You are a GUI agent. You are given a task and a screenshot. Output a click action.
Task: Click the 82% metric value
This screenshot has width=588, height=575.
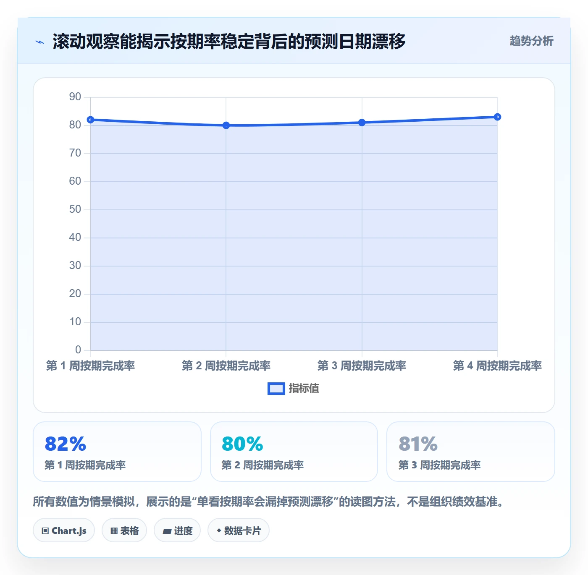(x=66, y=444)
